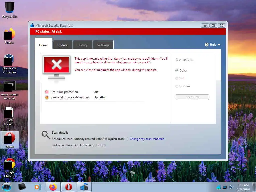Click the black box taskbar icon beside Start
This screenshot has width=256, height=192.
pos(22,187)
